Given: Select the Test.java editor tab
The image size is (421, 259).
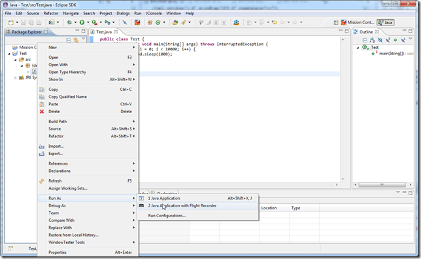Looking at the screenshot, I should (104, 31).
